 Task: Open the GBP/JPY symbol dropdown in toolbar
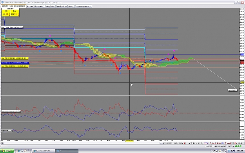point(170,143)
